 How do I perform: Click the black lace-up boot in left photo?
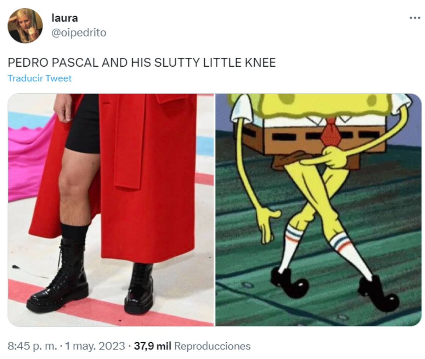click(x=58, y=277)
